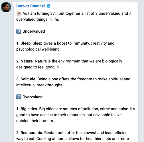
Task: Click the bold Overvalued heading
Action: pos(33,97)
